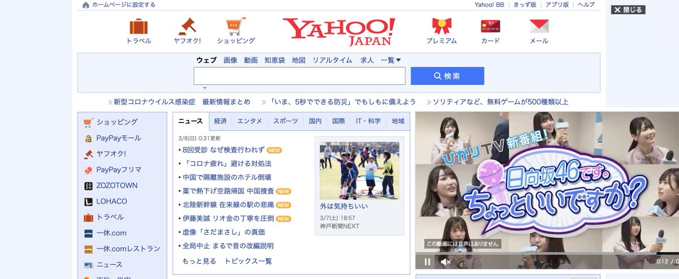Open the Card credit card icon

(490, 27)
